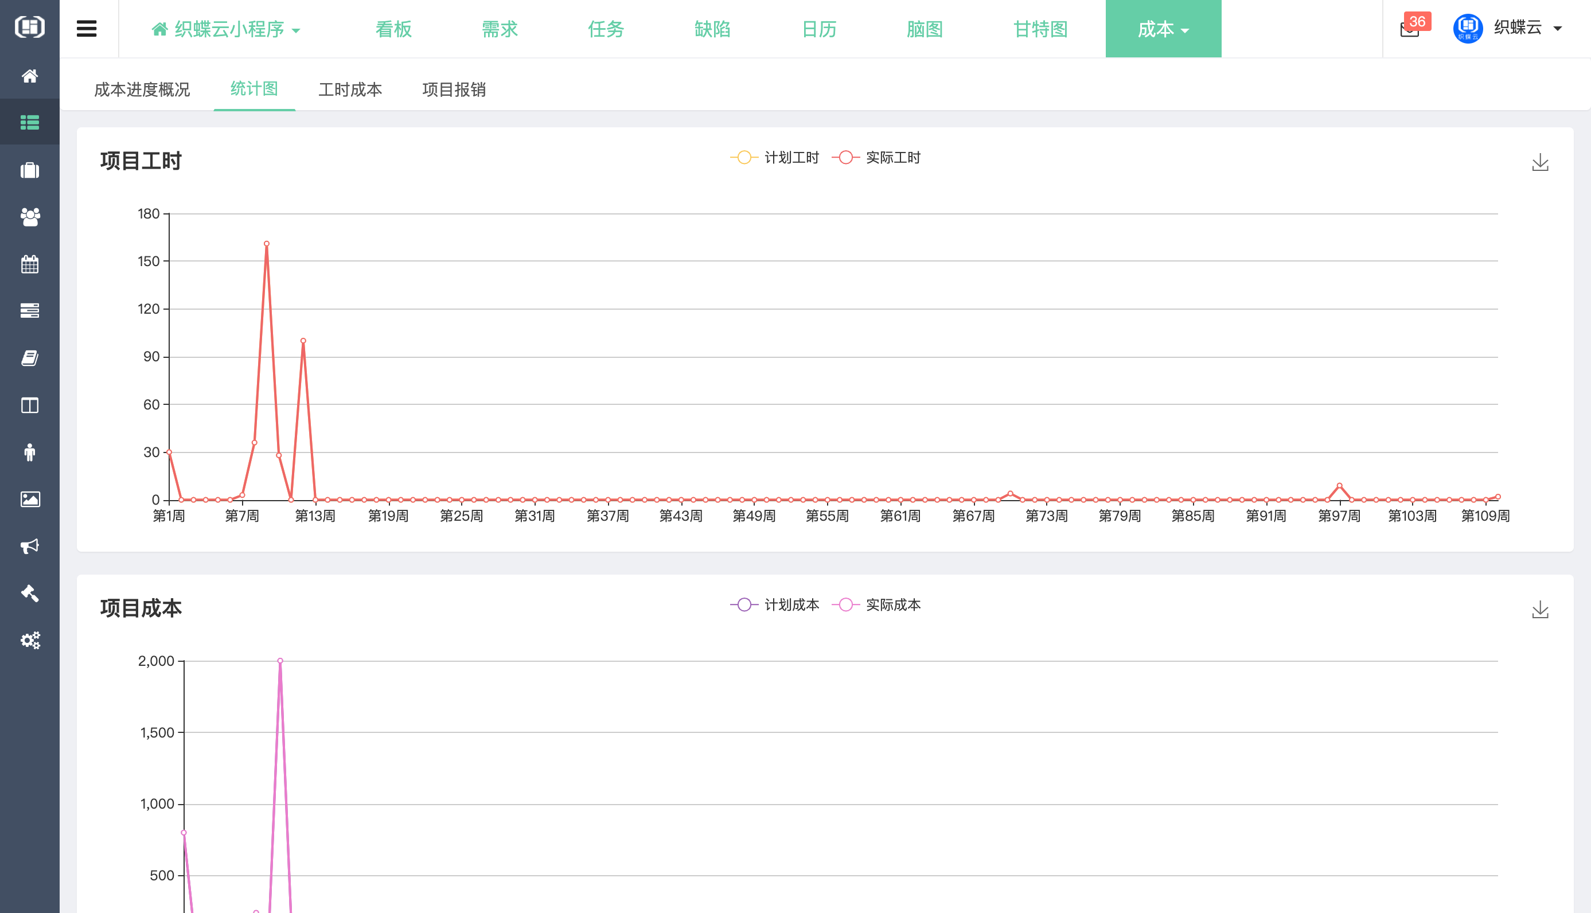Viewport: 1591px width, 913px height.
Task: Click the briefcase icon in sidebar
Action: (29, 170)
